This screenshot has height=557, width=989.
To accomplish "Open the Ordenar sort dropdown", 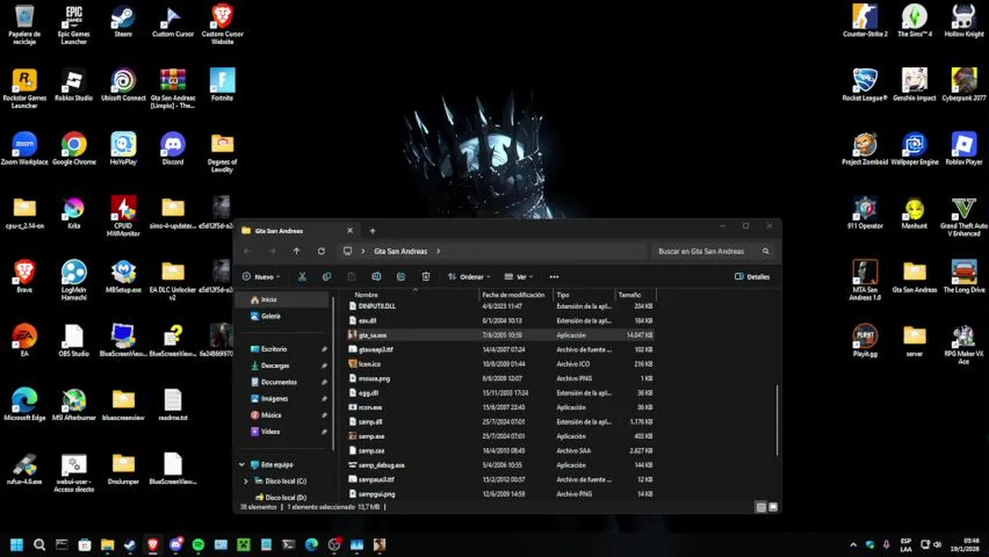I will (469, 276).
